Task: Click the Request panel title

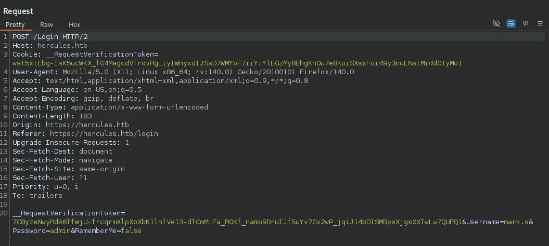Action: point(18,11)
